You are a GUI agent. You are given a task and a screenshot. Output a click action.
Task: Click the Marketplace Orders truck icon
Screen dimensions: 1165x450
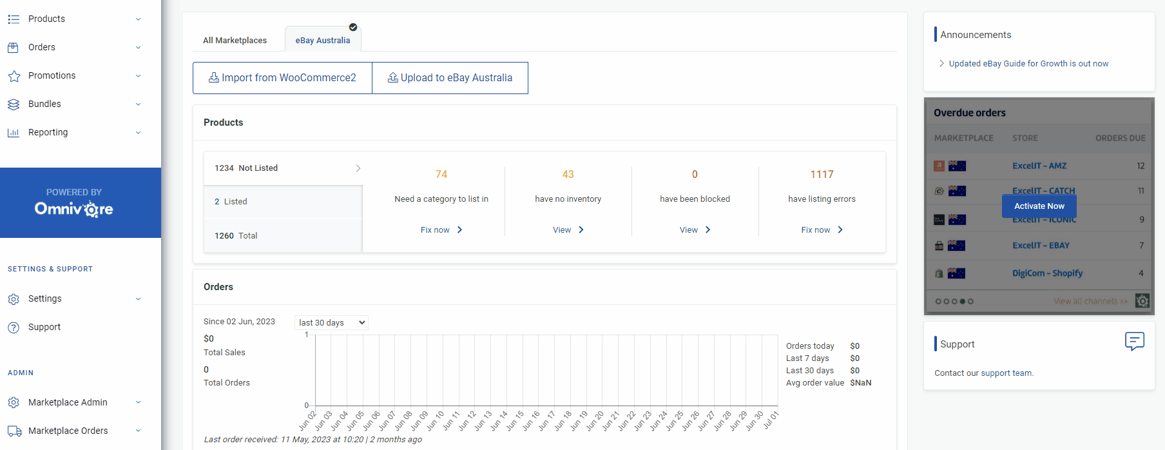click(x=14, y=431)
